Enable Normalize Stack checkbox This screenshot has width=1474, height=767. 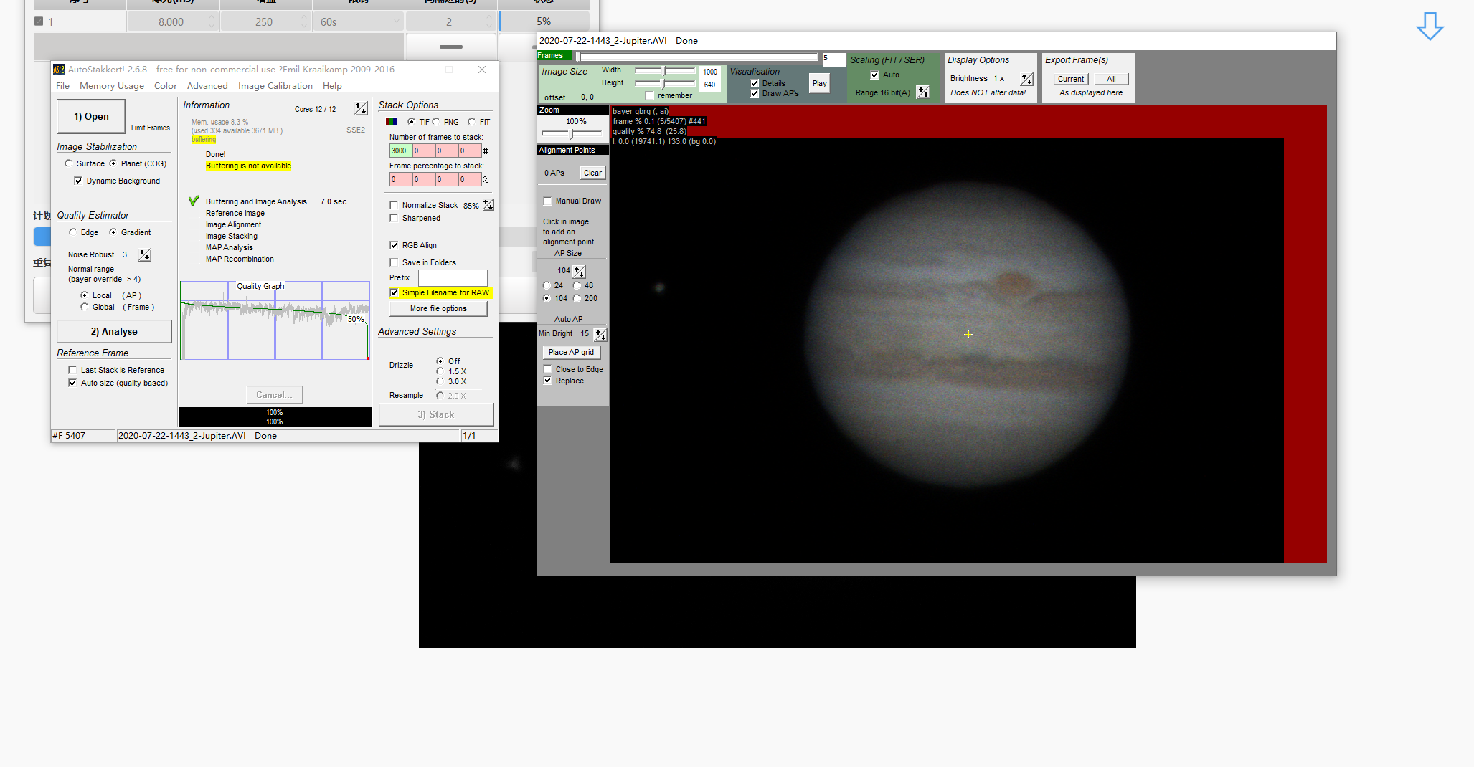point(394,205)
